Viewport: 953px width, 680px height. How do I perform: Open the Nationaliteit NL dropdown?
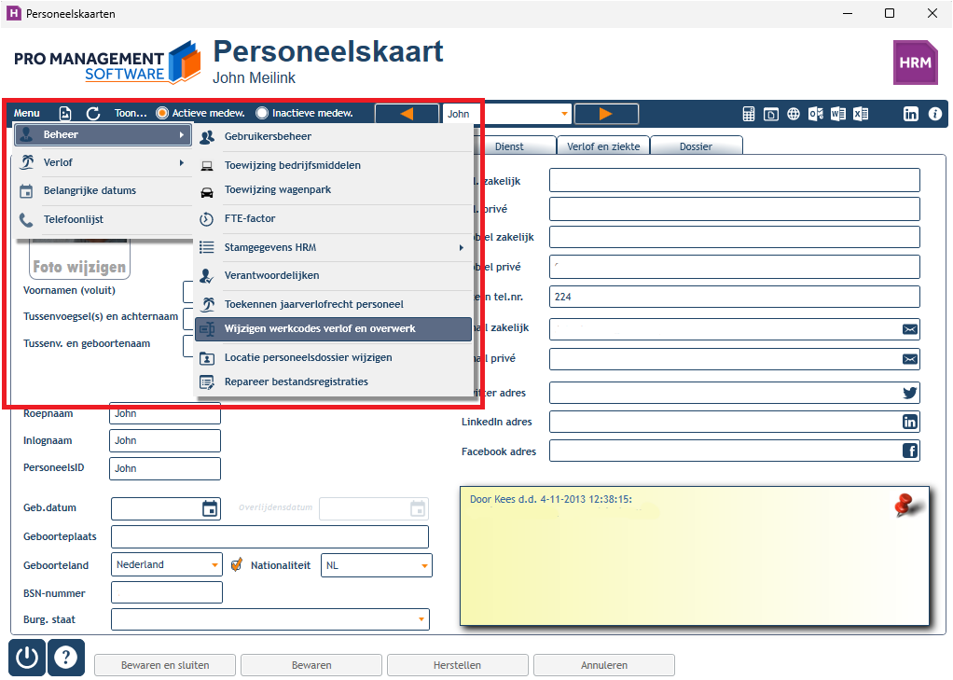424,565
